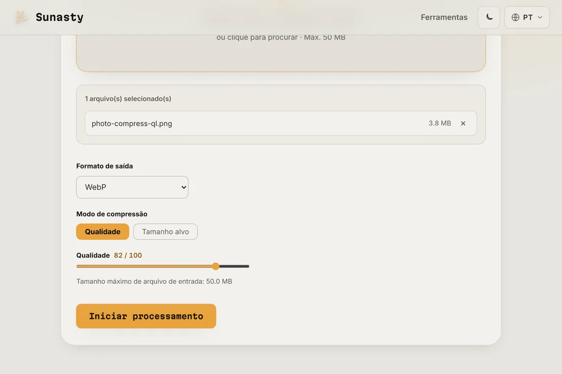Click the Tamanho máximo de arquivo note
The image size is (562, 374).
click(x=154, y=281)
